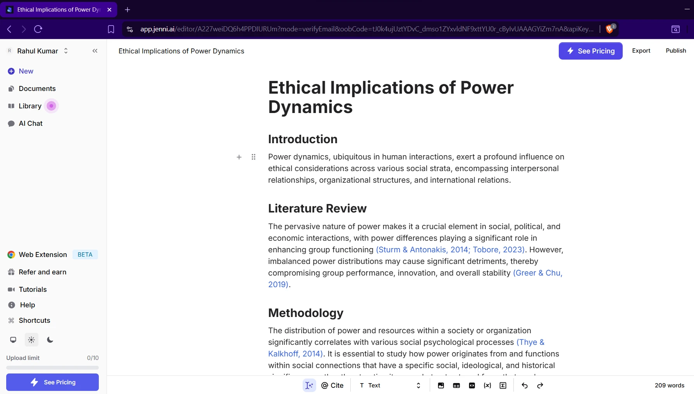Open a new browser tab
This screenshot has width=694, height=394.
coord(127,10)
